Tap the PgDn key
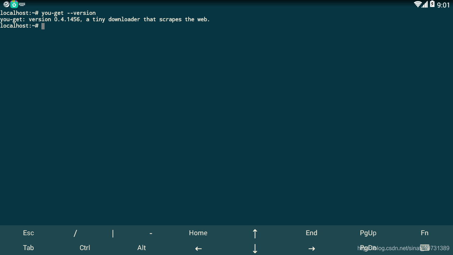The image size is (453, 255). 368,248
